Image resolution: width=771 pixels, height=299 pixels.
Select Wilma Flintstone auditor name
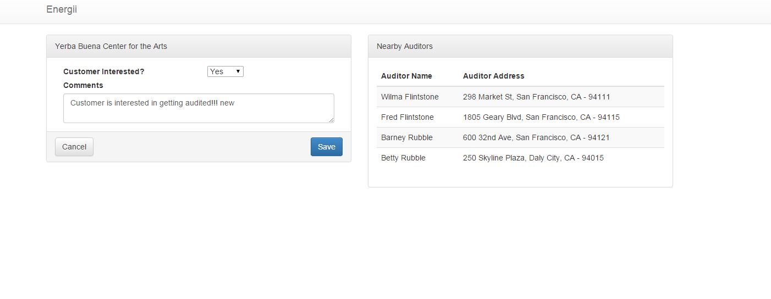(x=410, y=97)
